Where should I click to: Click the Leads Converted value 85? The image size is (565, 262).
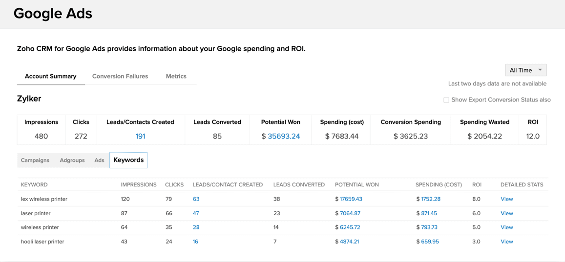click(217, 137)
